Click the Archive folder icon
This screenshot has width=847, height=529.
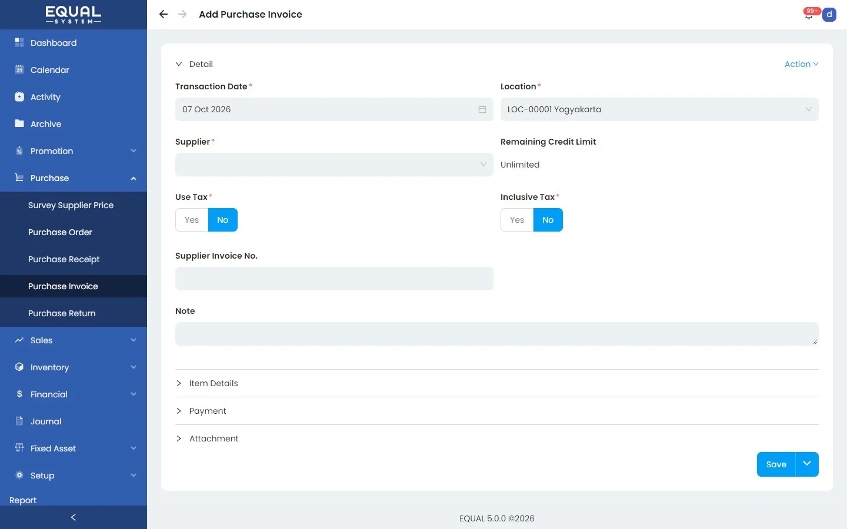(19, 123)
